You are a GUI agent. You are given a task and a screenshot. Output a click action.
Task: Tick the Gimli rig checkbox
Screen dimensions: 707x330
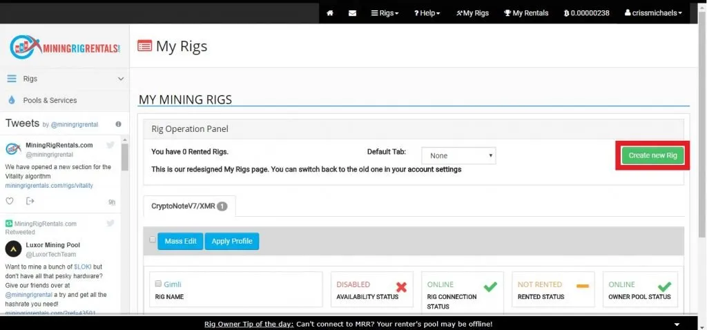pyautogui.click(x=158, y=284)
